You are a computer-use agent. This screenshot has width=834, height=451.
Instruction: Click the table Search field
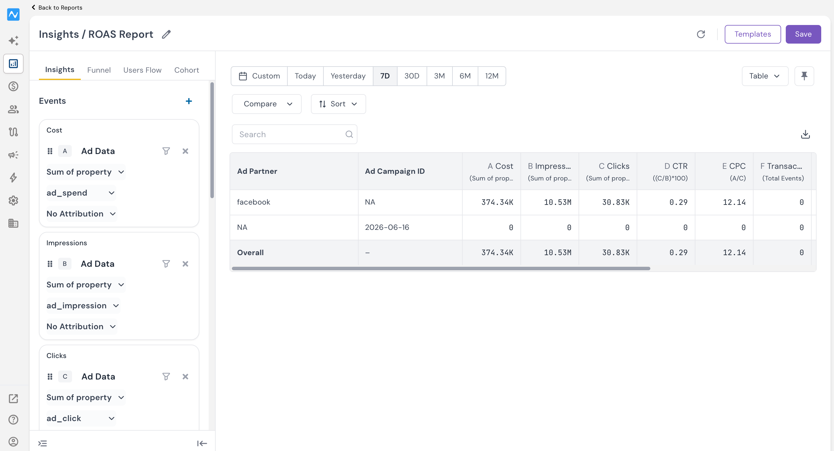[x=295, y=134]
